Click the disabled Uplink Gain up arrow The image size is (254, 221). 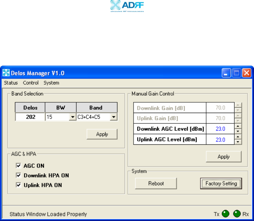click(x=238, y=116)
